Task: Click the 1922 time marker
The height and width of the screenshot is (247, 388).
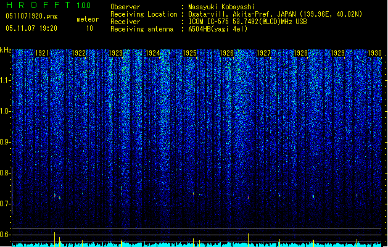Action: tap(78, 53)
